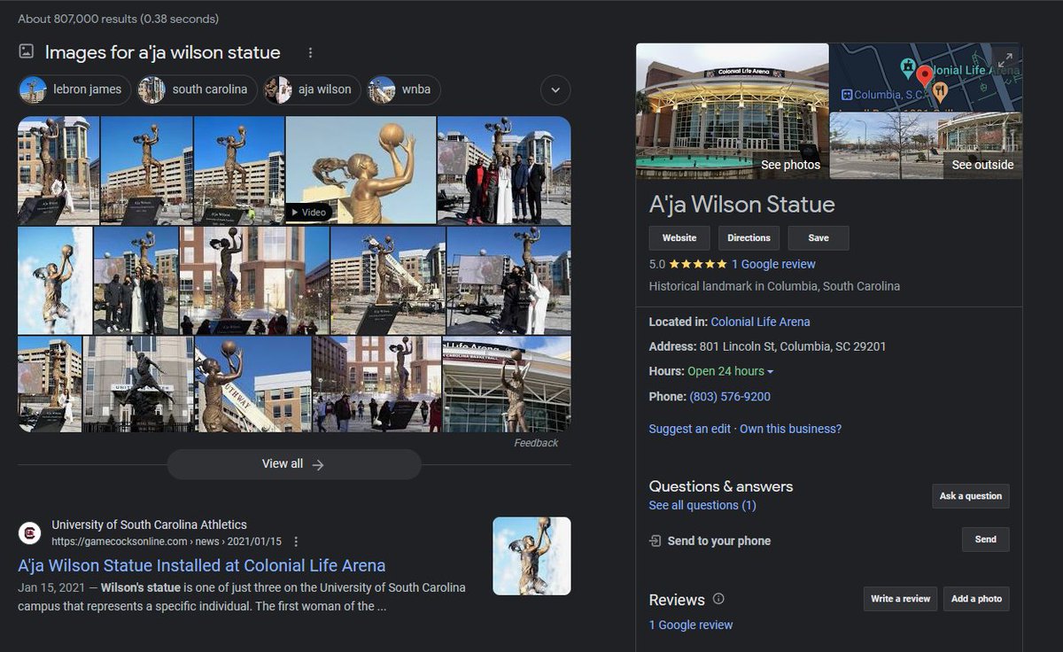Click the wnba chip thumbnail icon

tap(382, 89)
